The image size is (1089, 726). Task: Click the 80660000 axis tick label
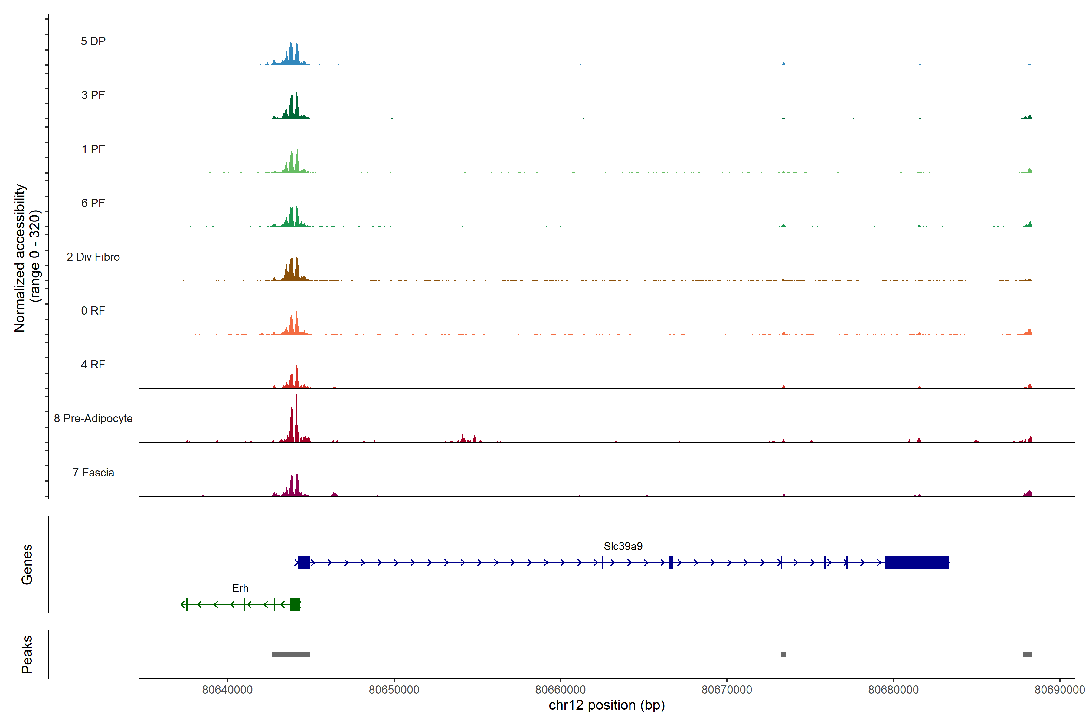click(560, 689)
